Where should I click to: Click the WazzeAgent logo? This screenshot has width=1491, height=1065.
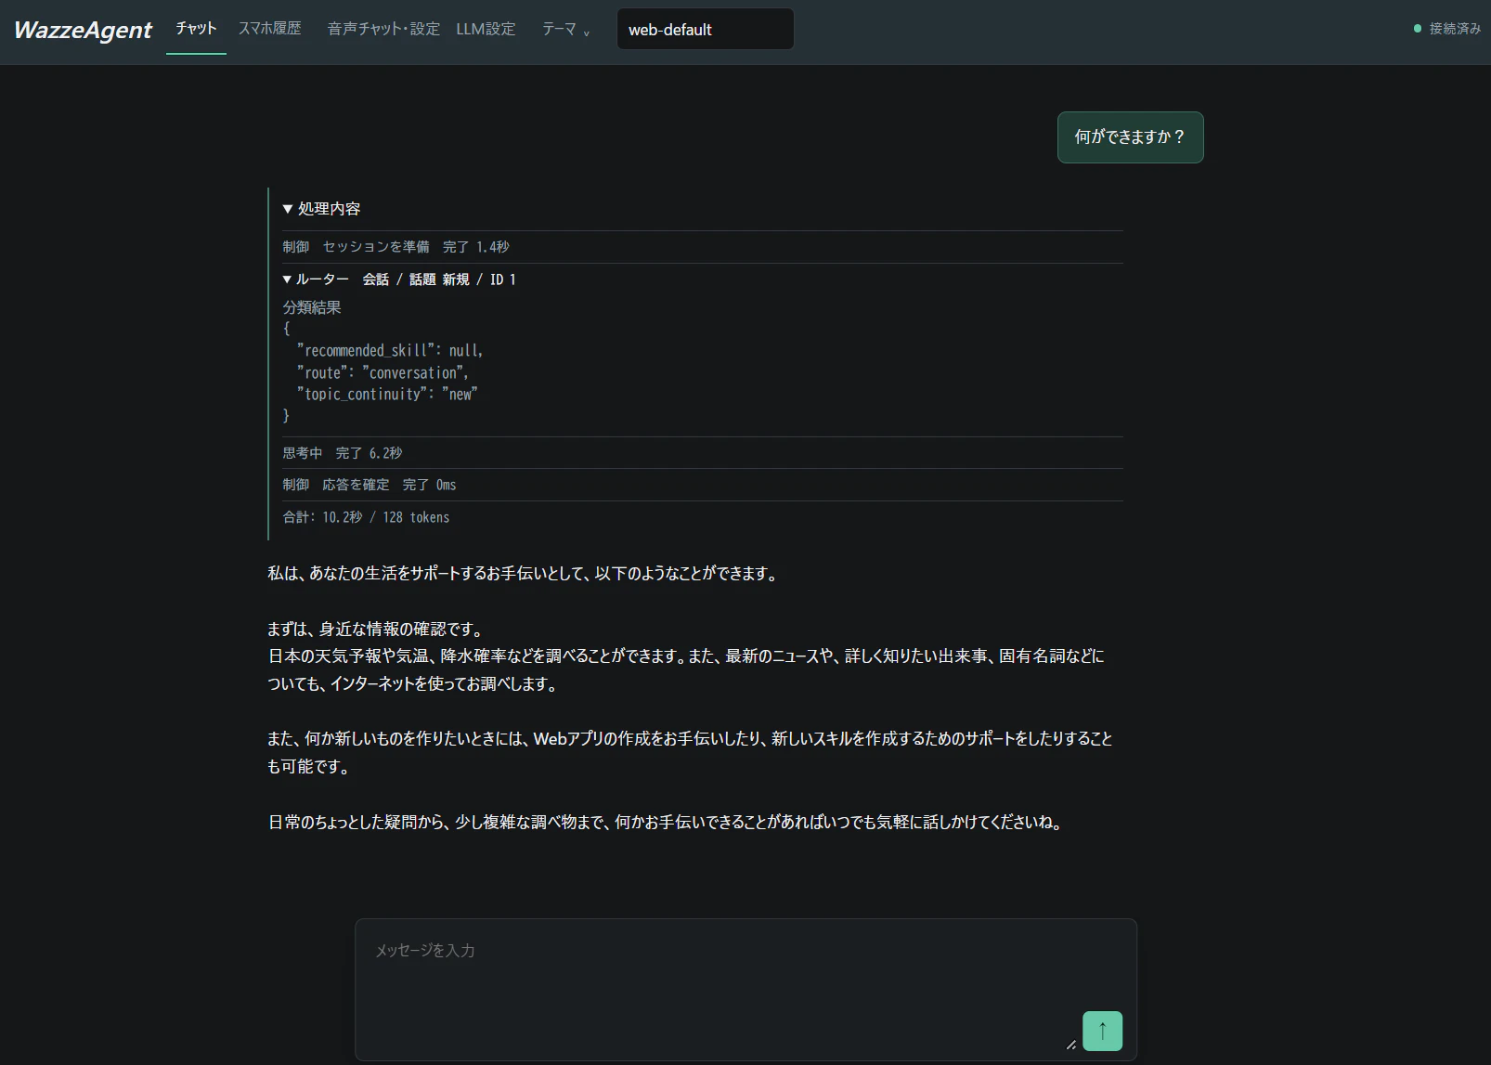[x=83, y=30]
